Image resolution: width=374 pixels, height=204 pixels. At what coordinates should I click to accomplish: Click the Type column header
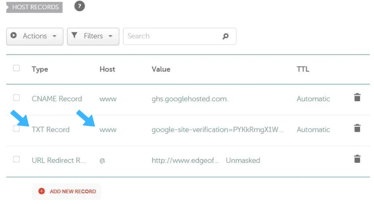[40, 69]
